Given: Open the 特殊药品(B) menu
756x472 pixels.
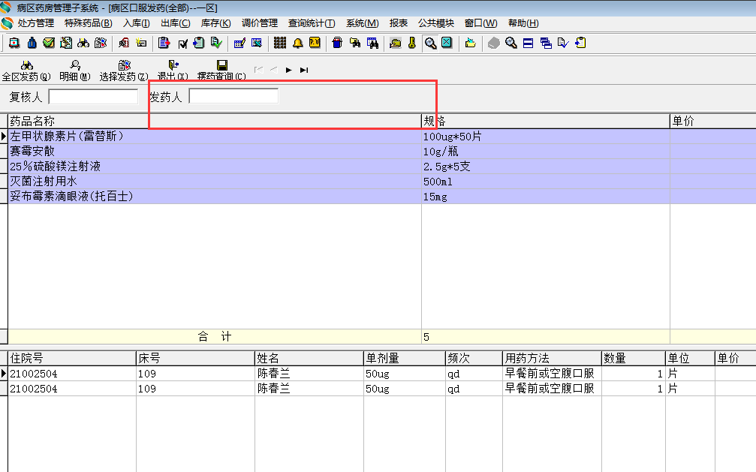Looking at the screenshot, I should [x=89, y=23].
